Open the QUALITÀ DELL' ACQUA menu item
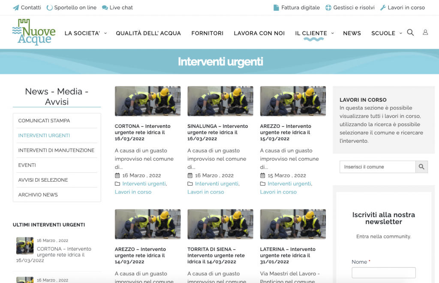The image size is (439, 283). [x=148, y=33]
